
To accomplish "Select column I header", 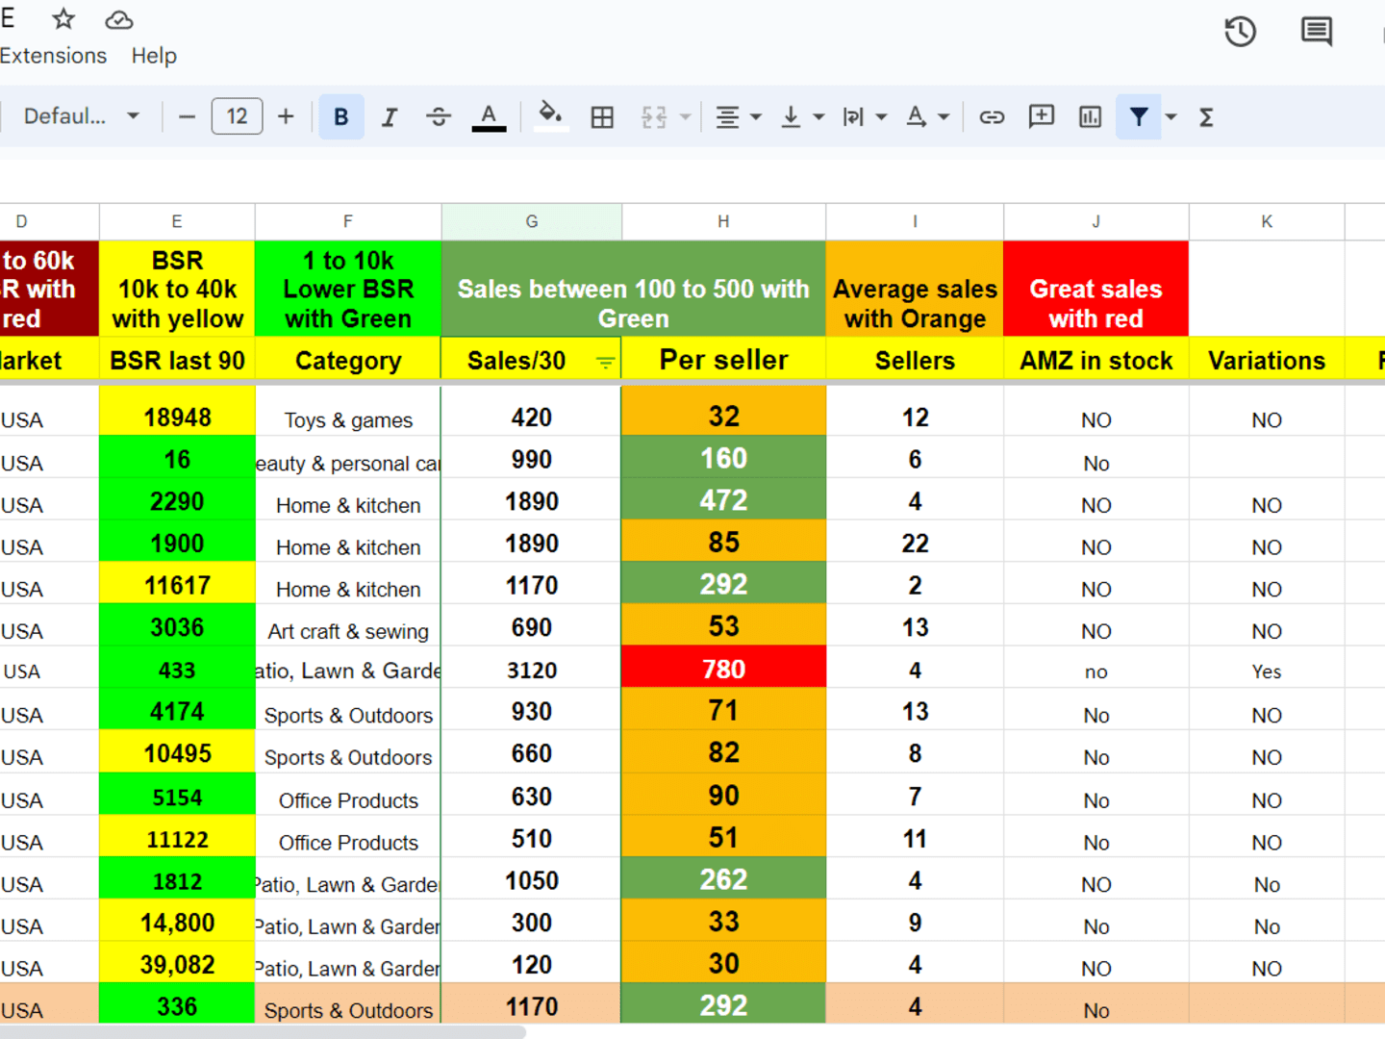I will [915, 221].
